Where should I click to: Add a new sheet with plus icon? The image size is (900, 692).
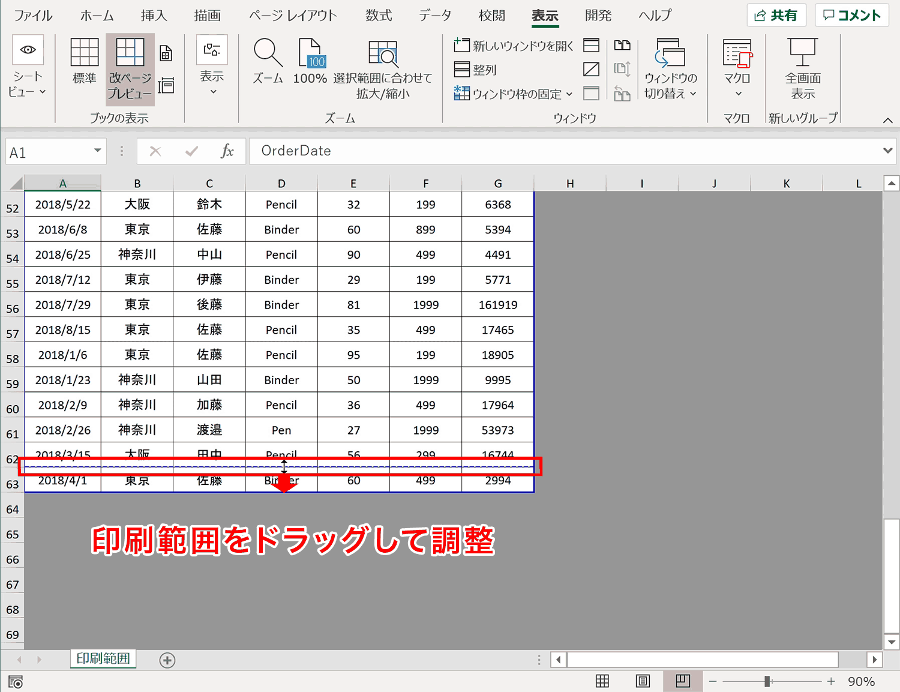coord(167,660)
